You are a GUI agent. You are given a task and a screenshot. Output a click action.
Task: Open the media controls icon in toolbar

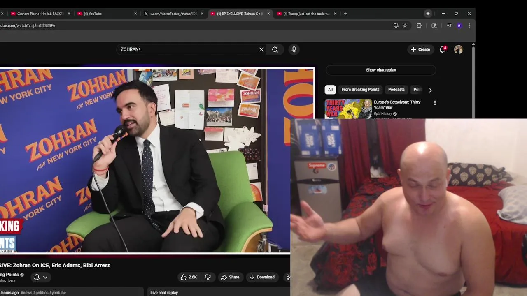[x=449, y=25]
